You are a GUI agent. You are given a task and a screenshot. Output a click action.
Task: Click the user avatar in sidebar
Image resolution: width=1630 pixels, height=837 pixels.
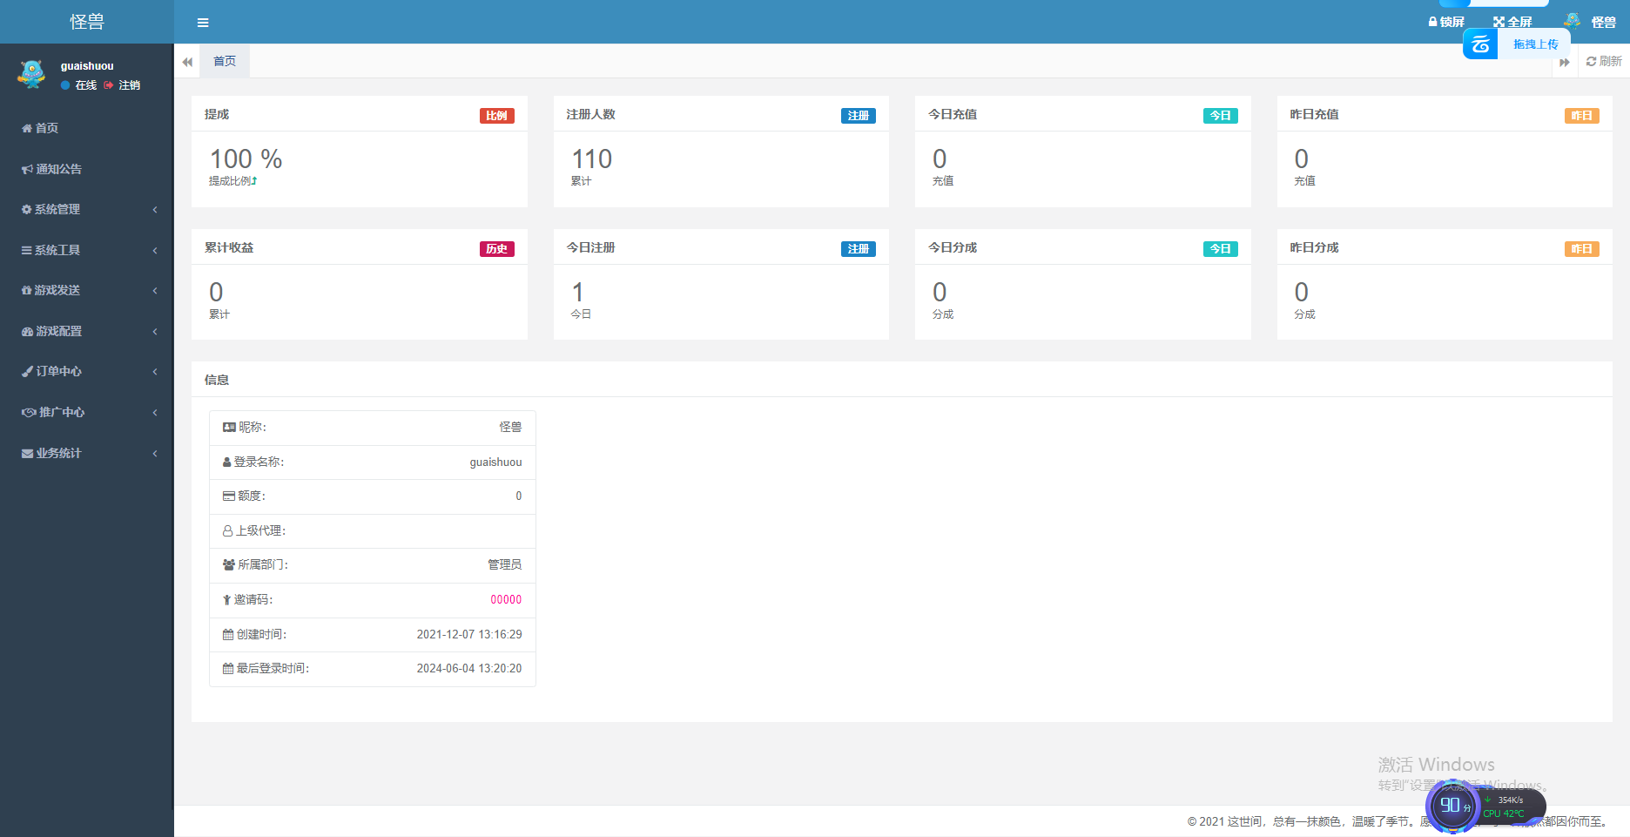pos(31,75)
